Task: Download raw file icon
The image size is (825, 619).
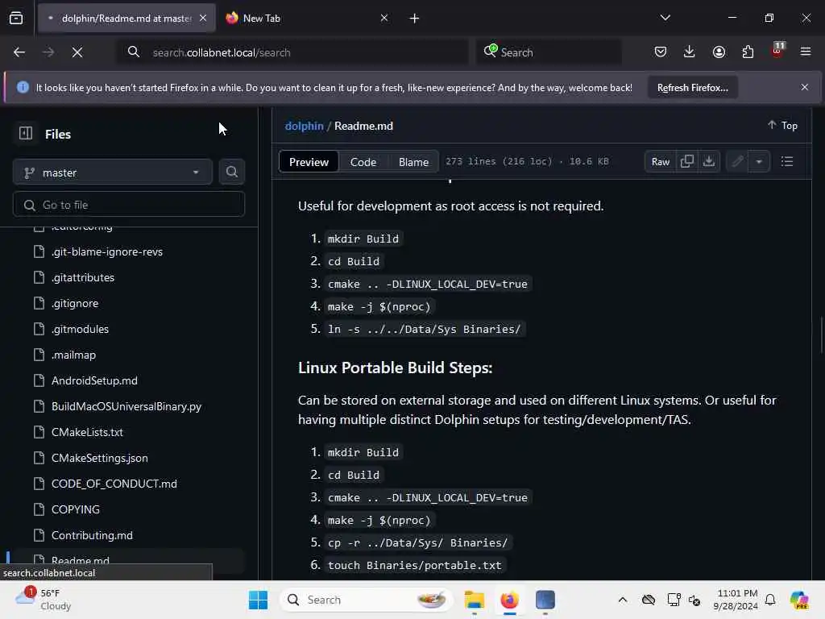Action: coord(709,161)
